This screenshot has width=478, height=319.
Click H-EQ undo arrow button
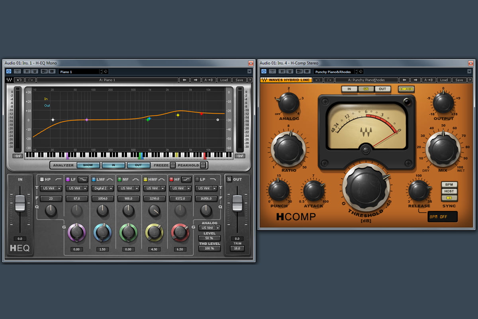point(19,80)
